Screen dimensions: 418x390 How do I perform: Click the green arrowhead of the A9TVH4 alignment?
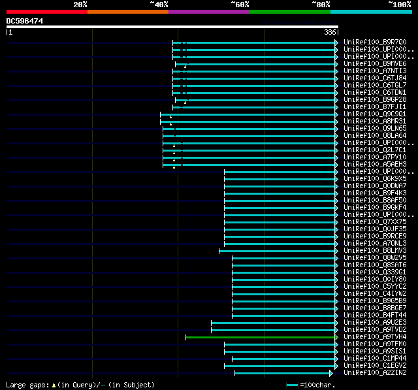pyautogui.click(x=336, y=338)
